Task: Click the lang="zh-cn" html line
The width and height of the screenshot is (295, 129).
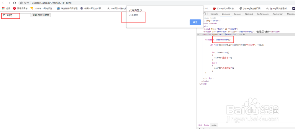Action: (x=212, y=21)
